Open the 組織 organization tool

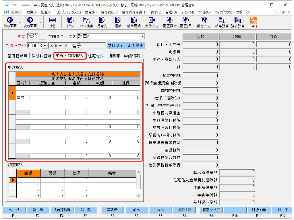[118, 22]
